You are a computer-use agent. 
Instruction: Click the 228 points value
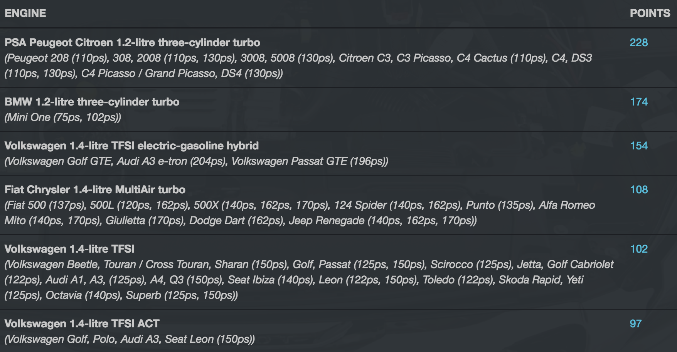pyautogui.click(x=638, y=42)
